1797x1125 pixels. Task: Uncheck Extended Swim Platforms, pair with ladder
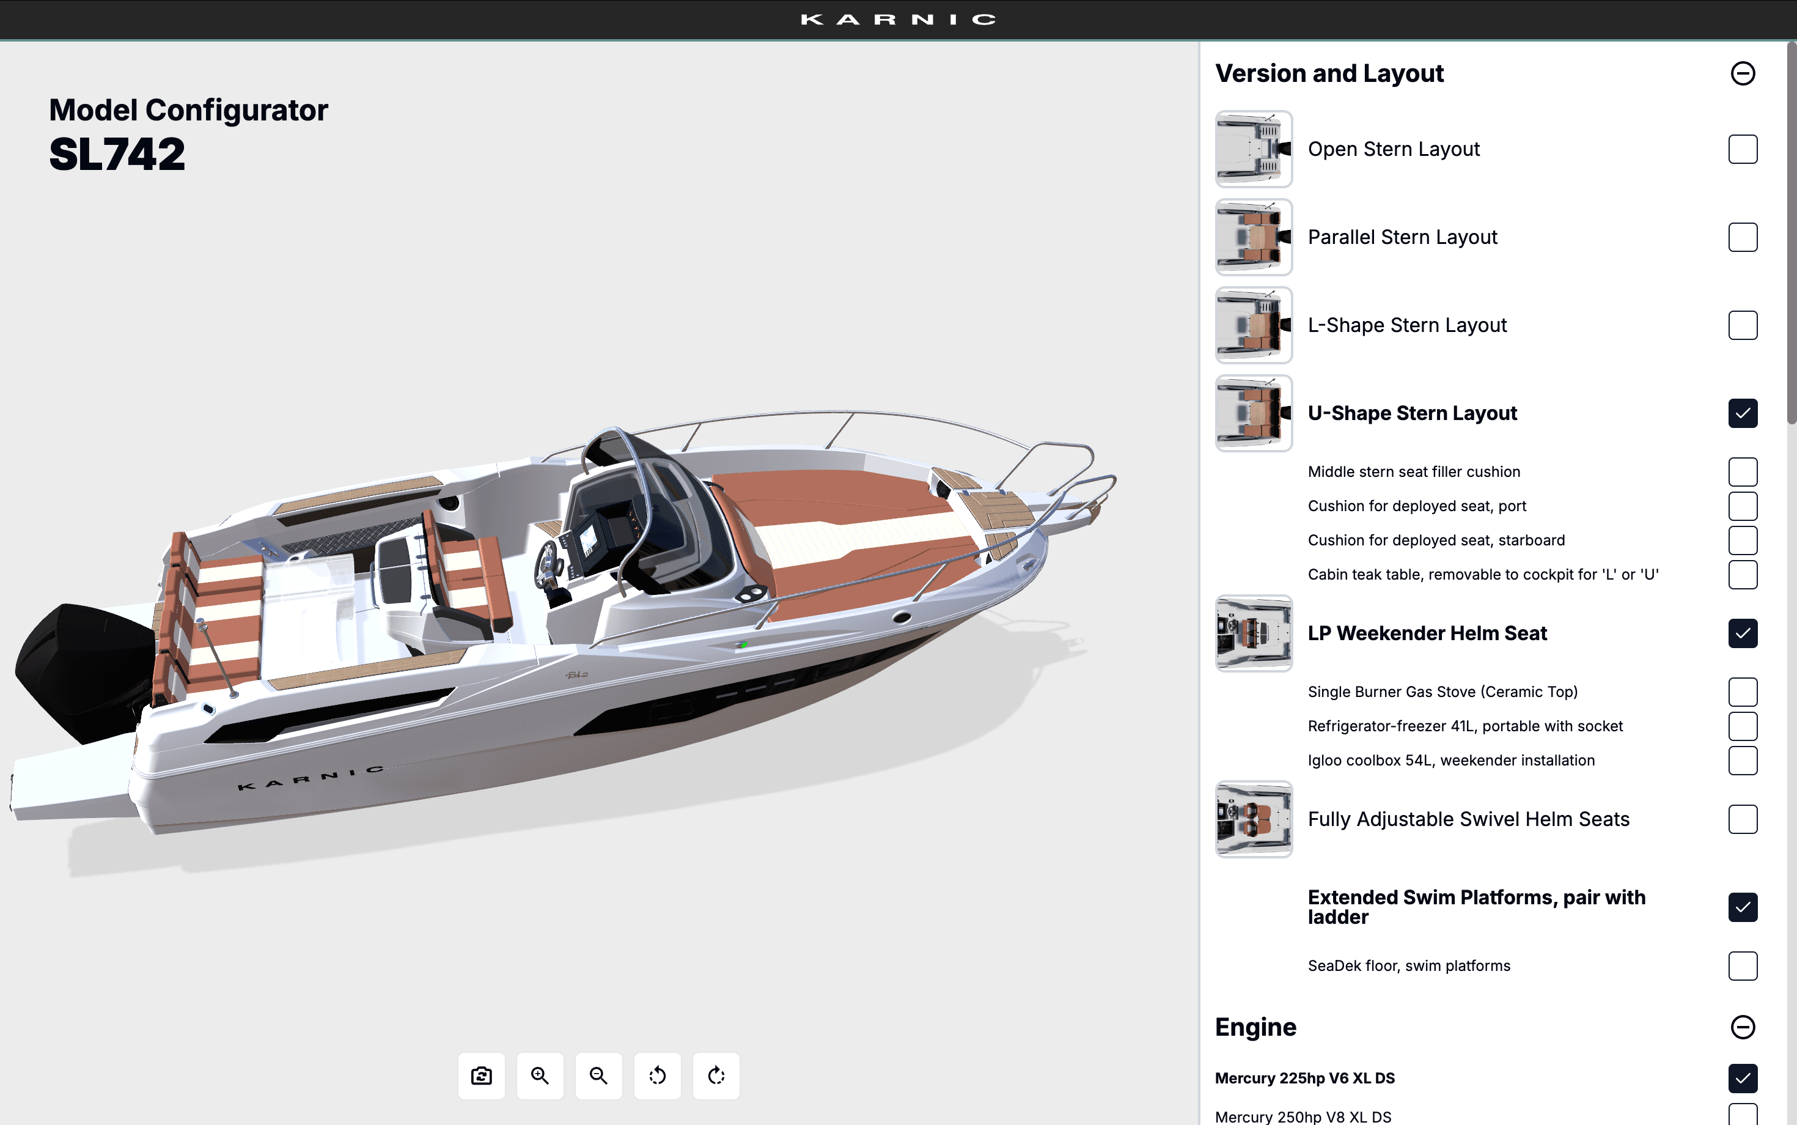[1743, 907]
